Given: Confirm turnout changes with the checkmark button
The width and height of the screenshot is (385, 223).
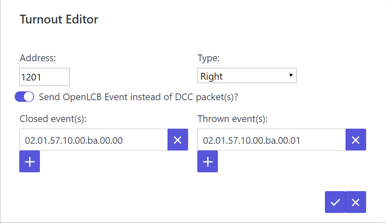Looking at the screenshot, I should coord(335,202).
